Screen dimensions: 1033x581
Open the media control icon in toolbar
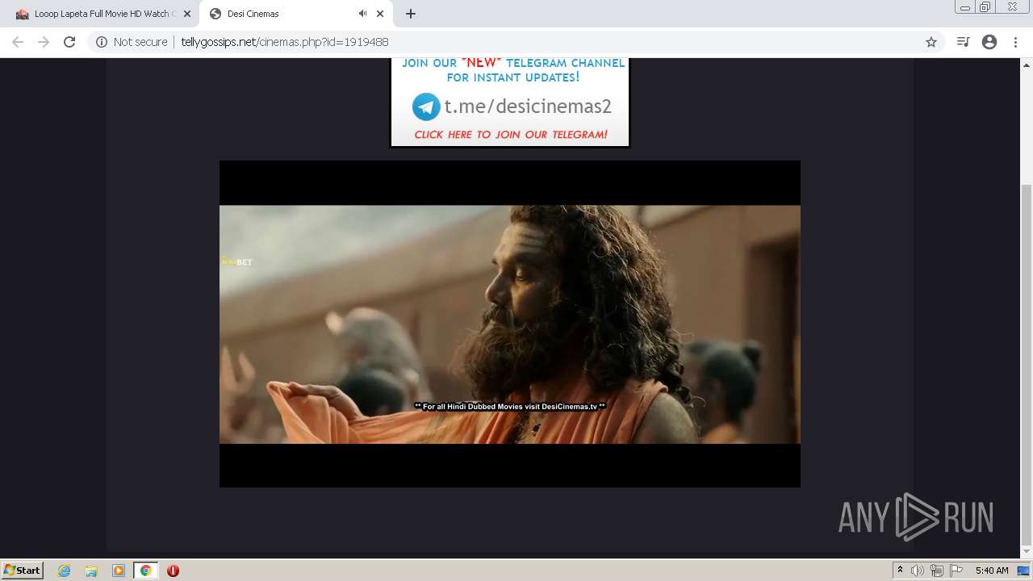click(x=963, y=42)
